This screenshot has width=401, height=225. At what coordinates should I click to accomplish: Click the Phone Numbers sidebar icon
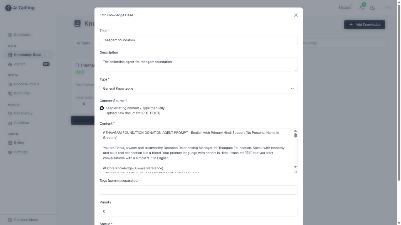tap(10, 84)
